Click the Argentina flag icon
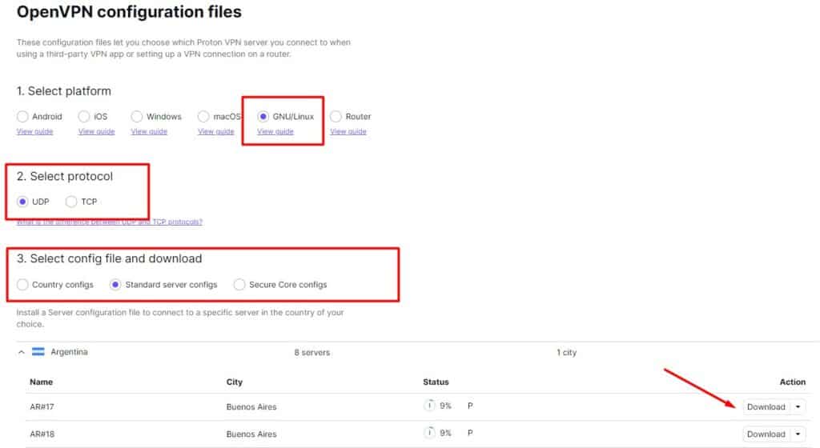Screen dimensions: 820x448 tap(38, 352)
